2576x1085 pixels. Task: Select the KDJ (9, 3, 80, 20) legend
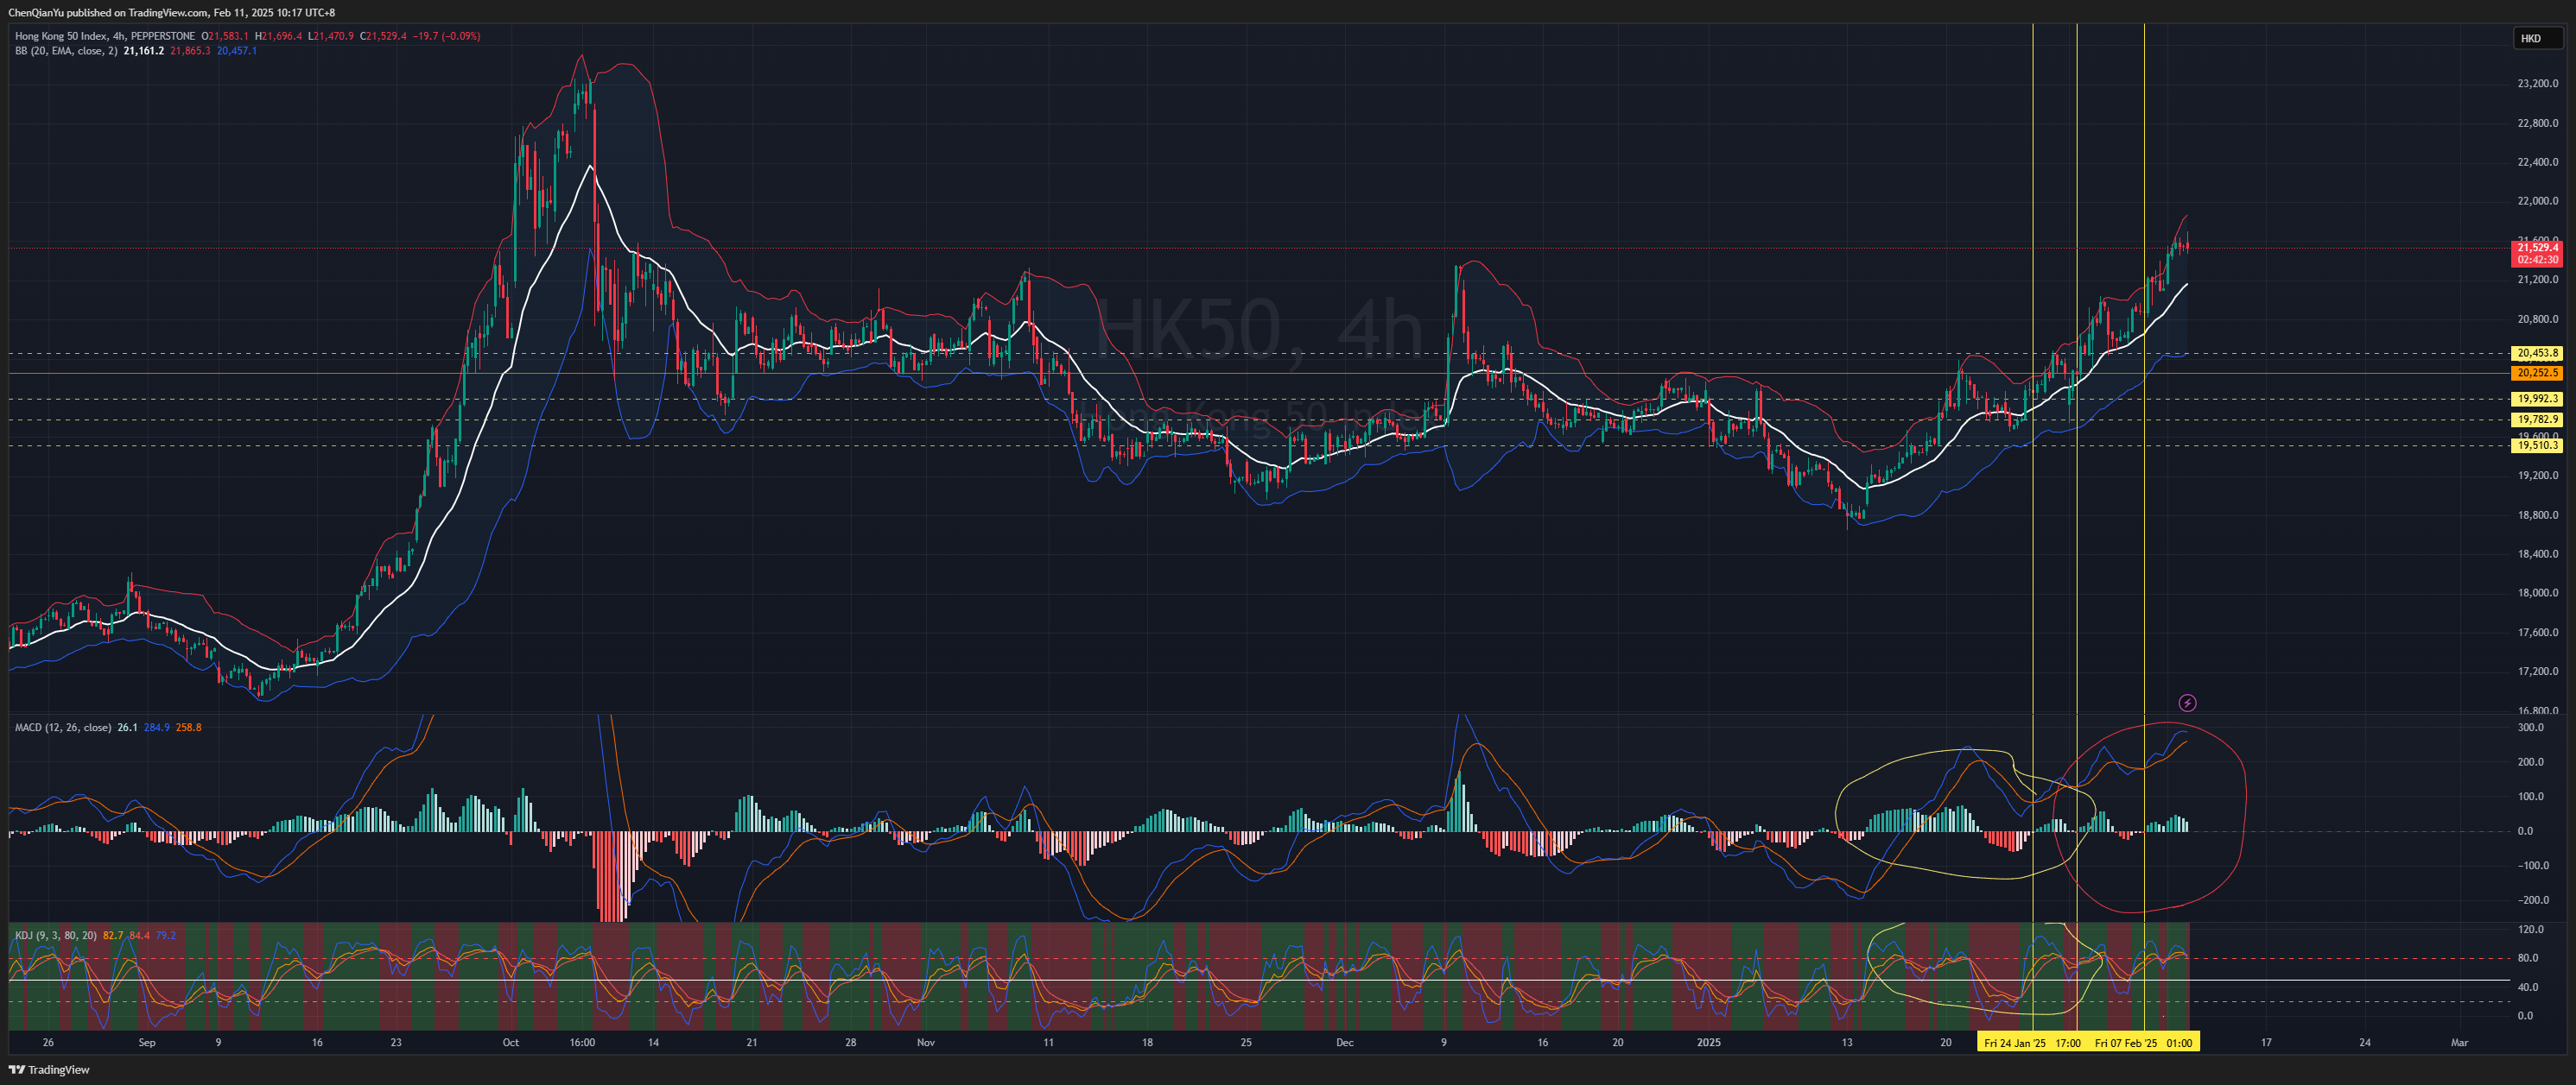(x=56, y=935)
